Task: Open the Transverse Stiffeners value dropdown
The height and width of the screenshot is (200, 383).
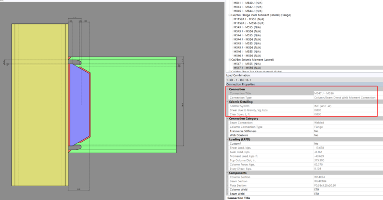Action: pos(345,131)
